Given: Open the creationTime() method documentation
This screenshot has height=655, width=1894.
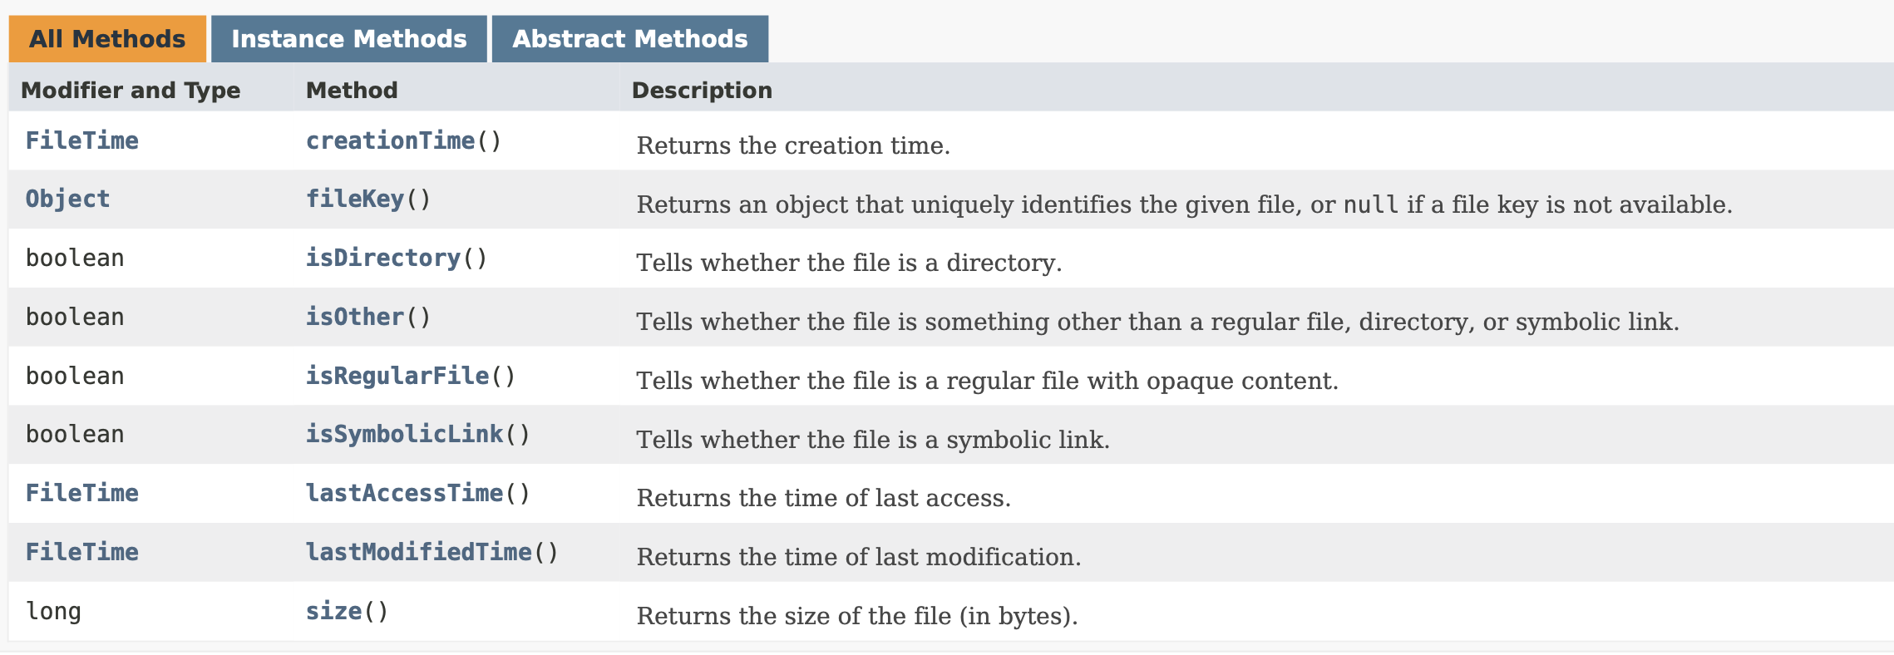Looking at the screenshot, I should pyautogui.click(x=391, y=140).
